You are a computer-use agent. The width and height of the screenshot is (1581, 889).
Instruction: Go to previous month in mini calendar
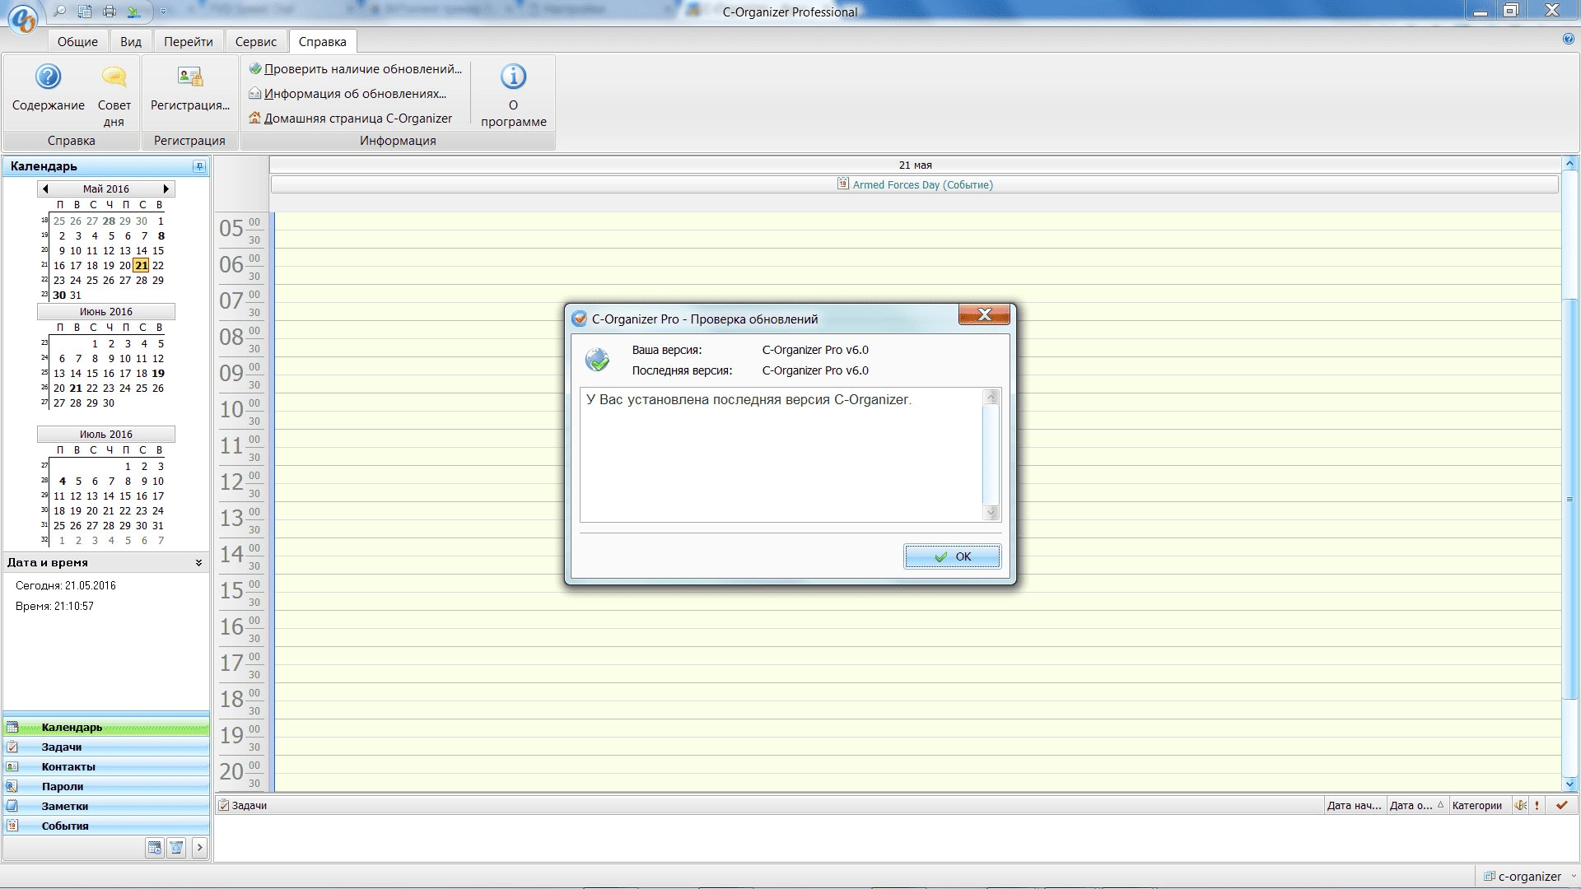tap(45, 189)
